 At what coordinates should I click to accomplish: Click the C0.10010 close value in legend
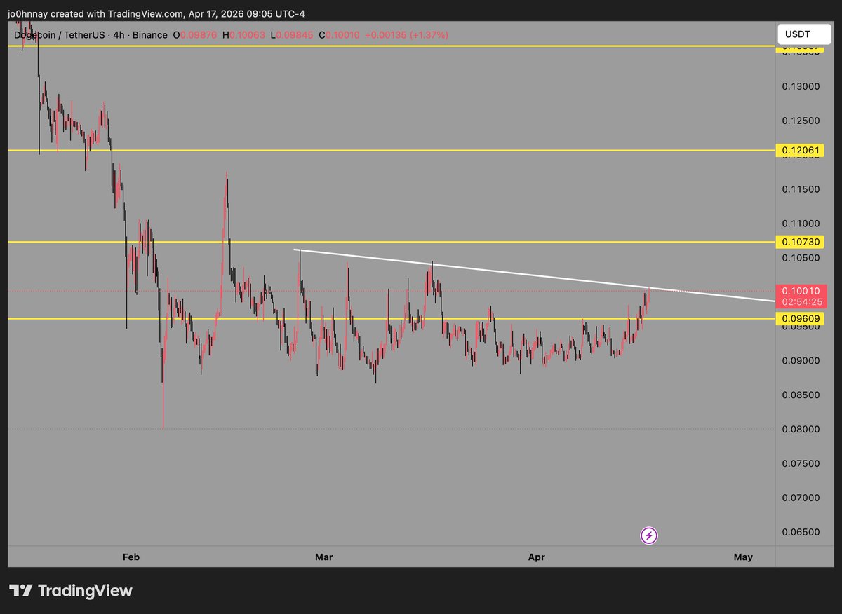340,35
